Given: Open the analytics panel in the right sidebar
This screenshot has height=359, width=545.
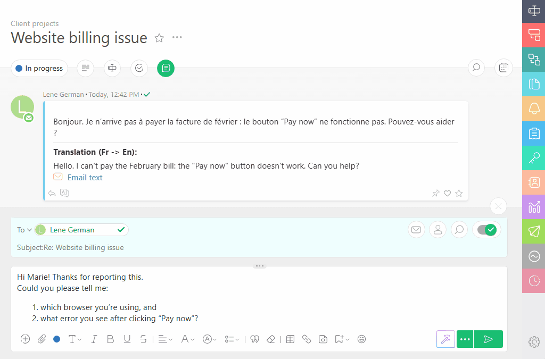Looking at the screenshot, I should [x=533, y=207].
